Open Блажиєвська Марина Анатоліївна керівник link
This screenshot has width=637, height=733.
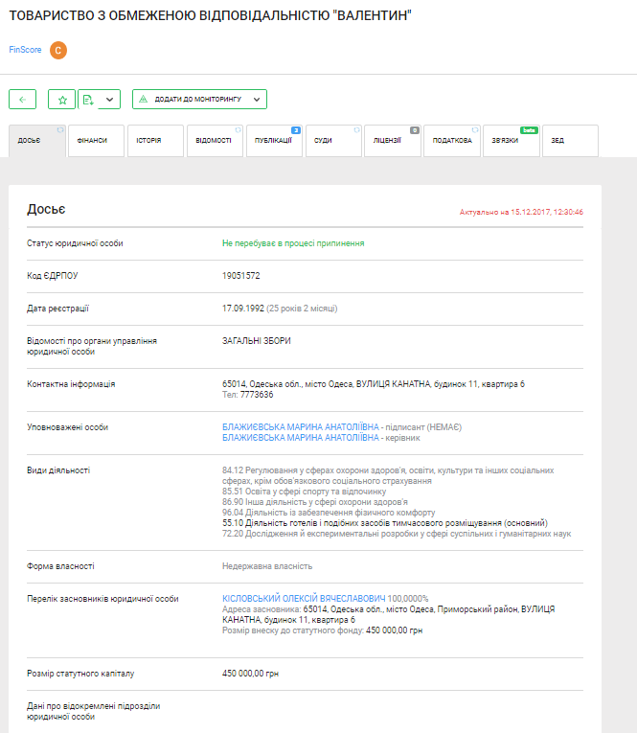coord(301,437)
